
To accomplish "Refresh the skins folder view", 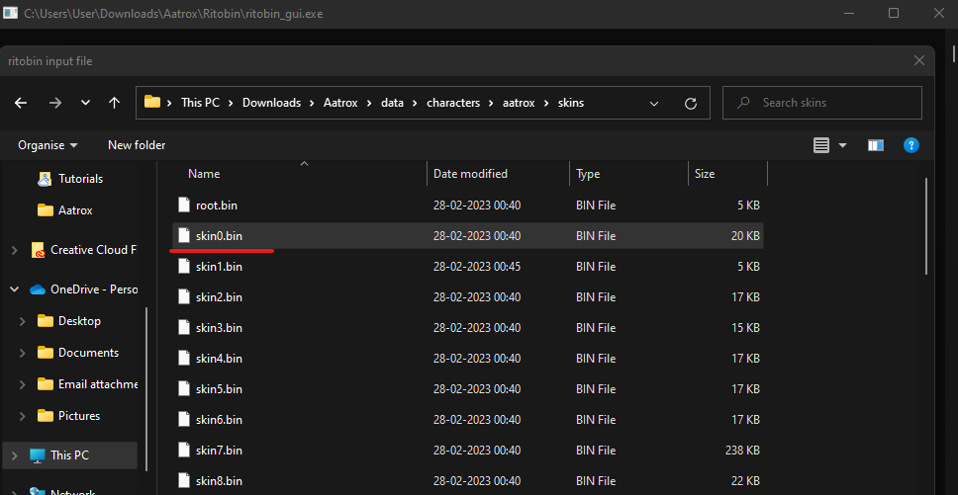I will (691, 103).
